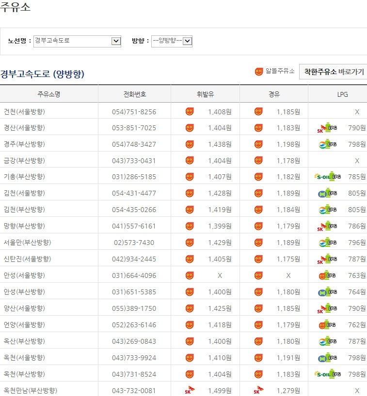Click the SK LPG icon for 망향(부산방향)
Screen dimensions: 367x396
click(x=327, y=226)
